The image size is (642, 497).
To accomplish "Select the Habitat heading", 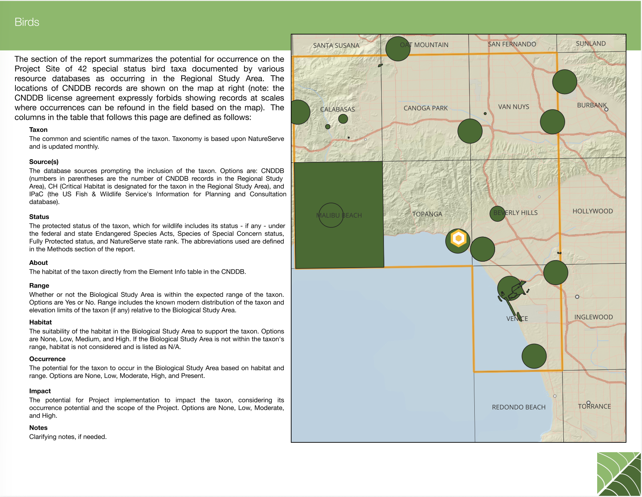I will point(40,322).
